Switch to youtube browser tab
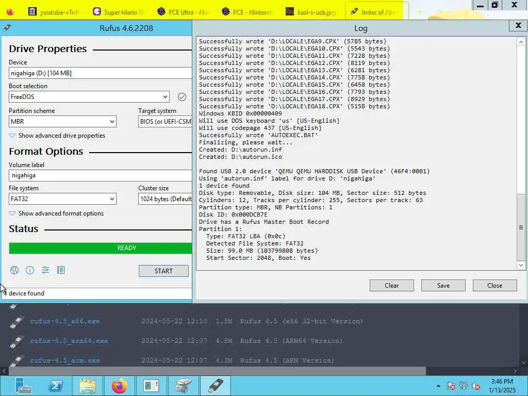 click(55, 12)
